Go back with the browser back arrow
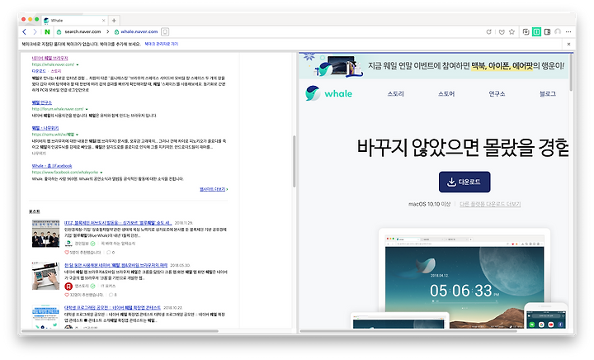This screenshot has height=360, width=594. click(x=25, y=32)
